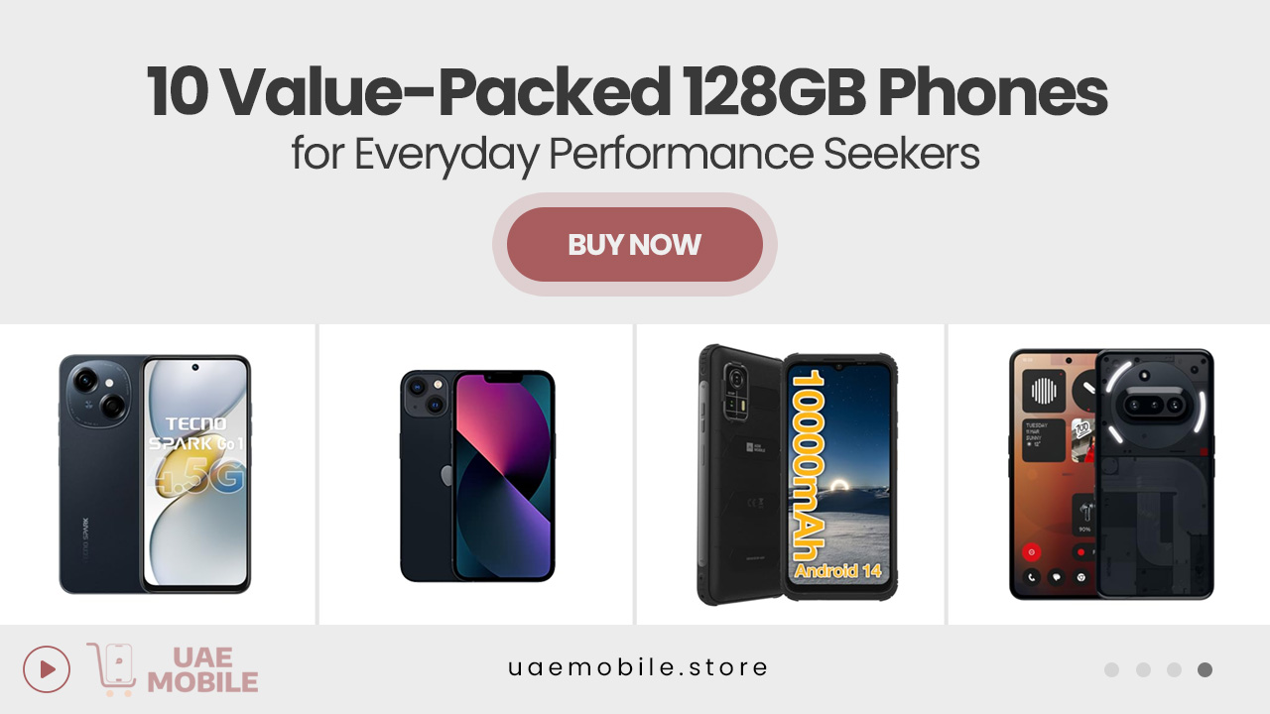
Task: Click the glyph light ring on Nothing Phone
Action: pos(1155,405)
